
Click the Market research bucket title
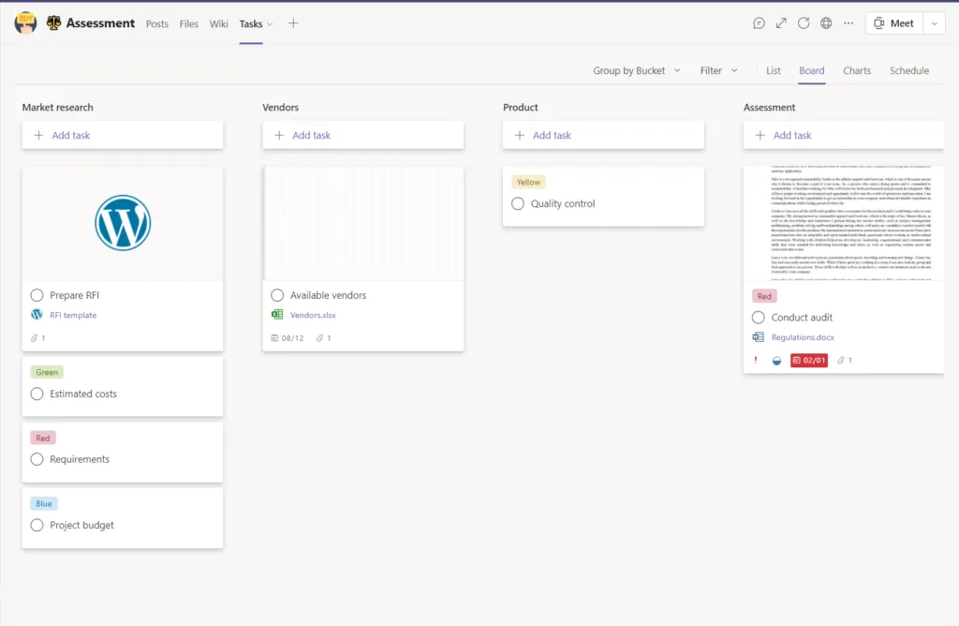[x=57, y=107]
